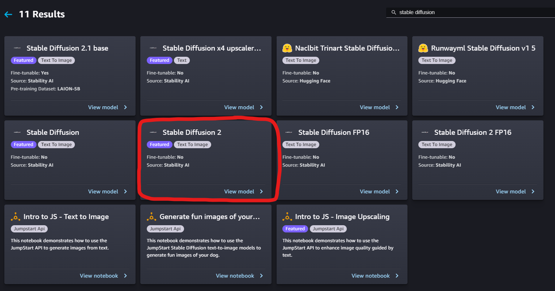Click the chevron on Stable Diffusion 2.1 base card
This screenshot has height=291, width=555.
(x=125, y=107)
